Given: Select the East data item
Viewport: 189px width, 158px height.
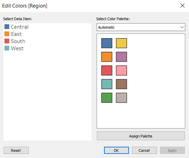Looking at the screenshot, I should [x=13, y=34].
